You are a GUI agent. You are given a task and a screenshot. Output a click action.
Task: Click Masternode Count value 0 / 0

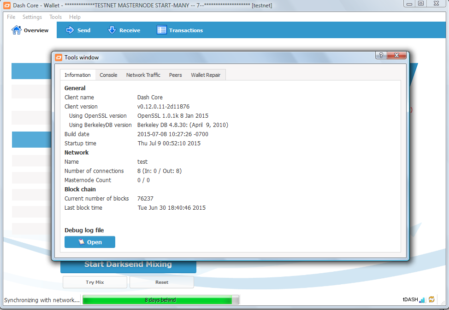coord(143,180)
